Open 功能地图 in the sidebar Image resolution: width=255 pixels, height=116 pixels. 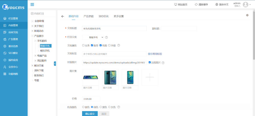(14, 74)
